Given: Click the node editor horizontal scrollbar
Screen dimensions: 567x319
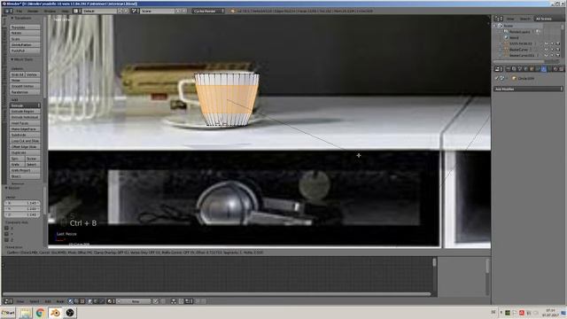Looking at the screenshot, I should (x=217, y=294).
